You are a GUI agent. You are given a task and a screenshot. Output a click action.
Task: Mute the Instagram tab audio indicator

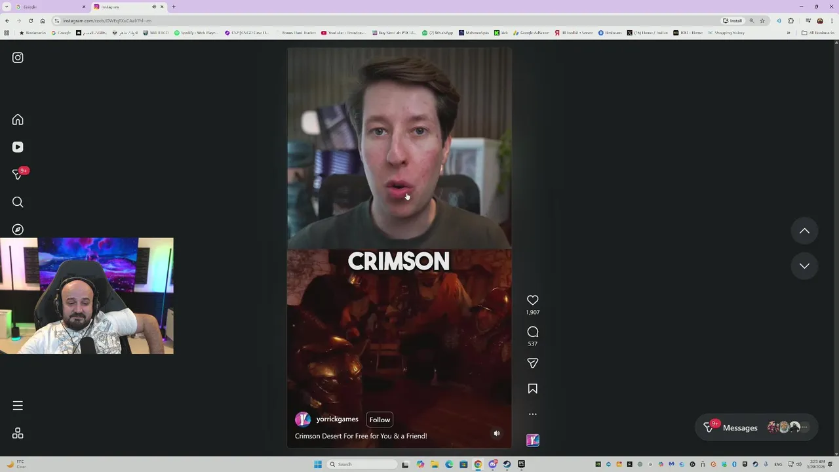tap(154, 7)
